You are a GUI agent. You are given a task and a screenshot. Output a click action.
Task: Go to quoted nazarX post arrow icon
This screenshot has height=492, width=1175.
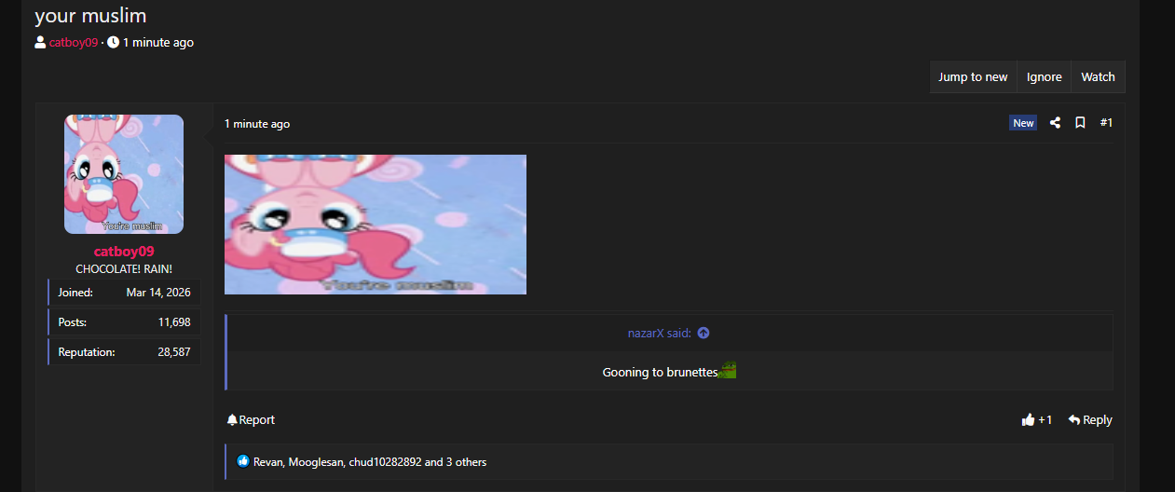click(x=704, y=334)
